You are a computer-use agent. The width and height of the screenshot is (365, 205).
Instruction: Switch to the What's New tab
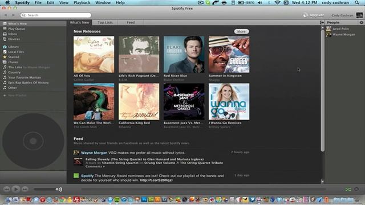[x=79, y=23]
